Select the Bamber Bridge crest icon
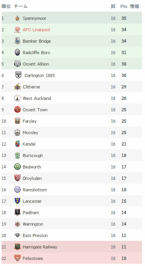The image size is (145, 266). (17, 41)
